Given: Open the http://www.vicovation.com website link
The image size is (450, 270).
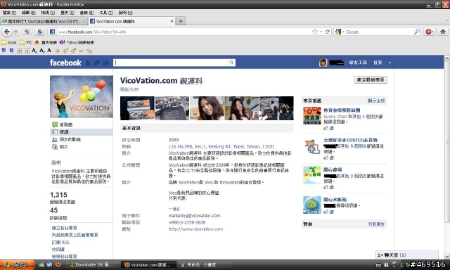Looking at the screenshot, I should pos(195,229).
